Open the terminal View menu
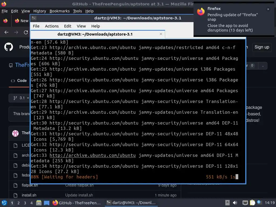 81,26
